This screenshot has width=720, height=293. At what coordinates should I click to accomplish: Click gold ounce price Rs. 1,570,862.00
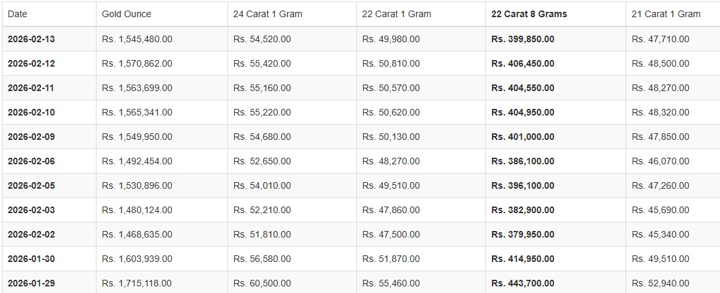(137, 63)
